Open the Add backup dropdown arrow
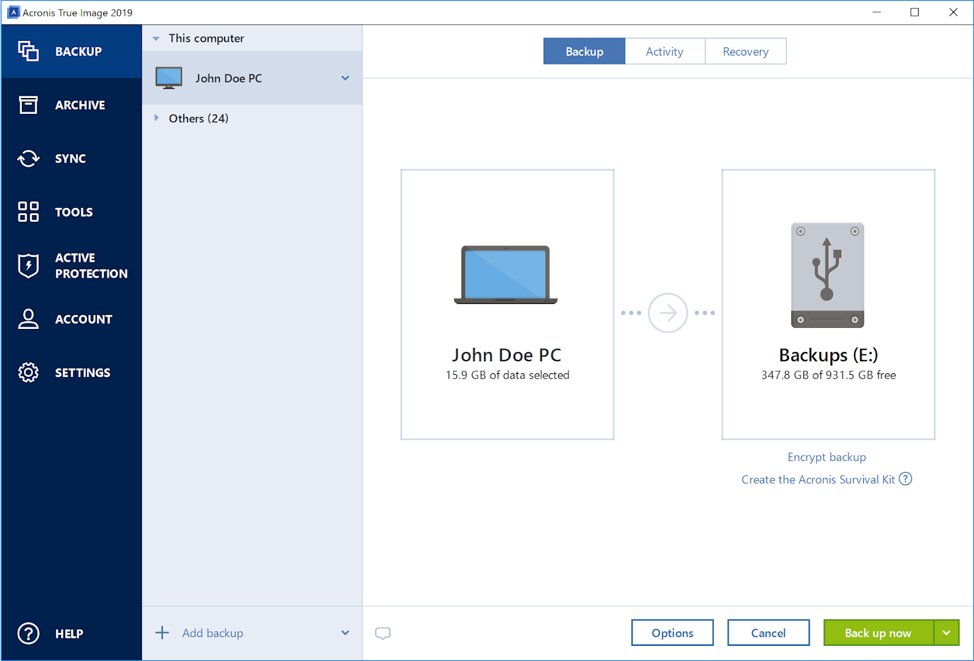Image resolution: width=974 pixels, height=661 pixels. (x=345, y=633)
